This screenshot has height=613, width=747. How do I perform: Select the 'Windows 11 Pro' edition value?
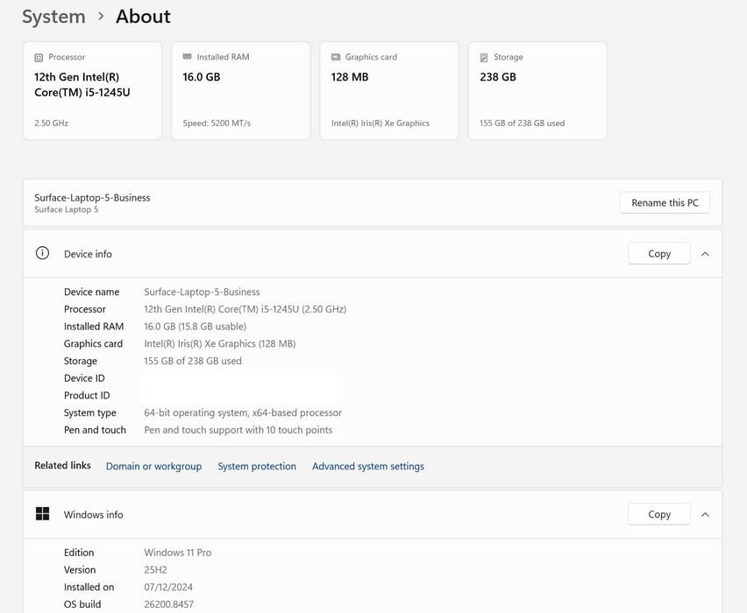pos(178,553)
